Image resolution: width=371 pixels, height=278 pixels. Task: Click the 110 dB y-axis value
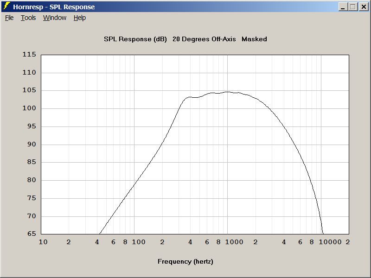(29, 72)
